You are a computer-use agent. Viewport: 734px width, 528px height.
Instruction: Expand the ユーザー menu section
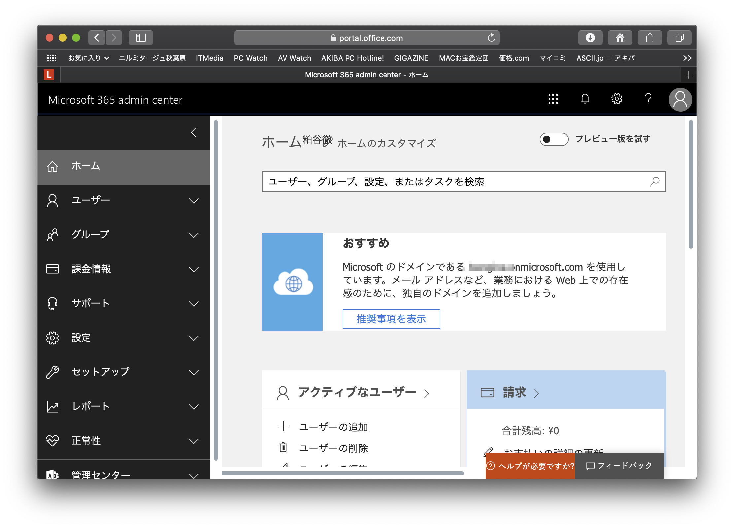(194, 201)
